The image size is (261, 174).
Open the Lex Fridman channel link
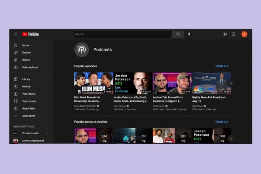(119, 106)
